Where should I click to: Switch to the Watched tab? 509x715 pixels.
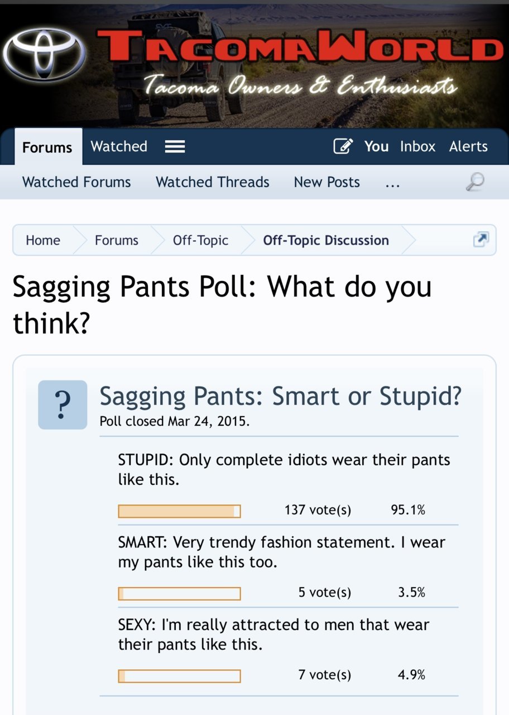pos(119,146)
